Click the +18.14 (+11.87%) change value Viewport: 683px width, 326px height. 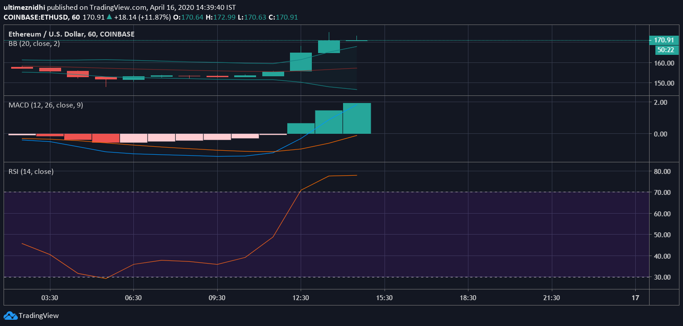(142, 17)
